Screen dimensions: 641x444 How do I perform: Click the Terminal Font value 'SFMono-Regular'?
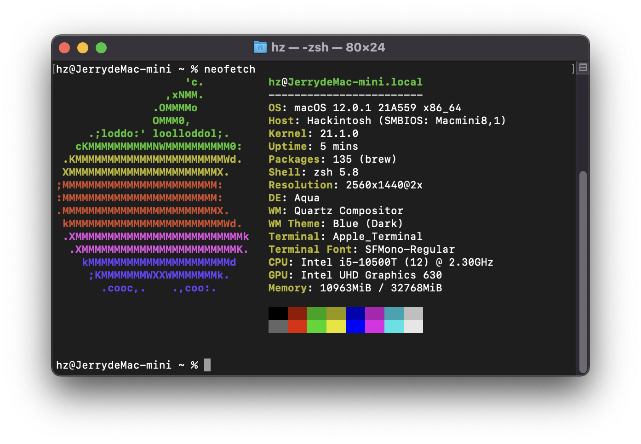(410, 249)
